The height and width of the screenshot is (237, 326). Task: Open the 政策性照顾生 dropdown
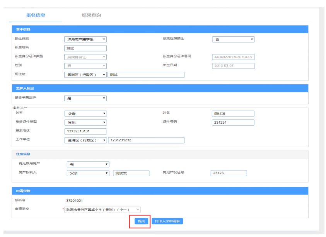coord(233,39)
